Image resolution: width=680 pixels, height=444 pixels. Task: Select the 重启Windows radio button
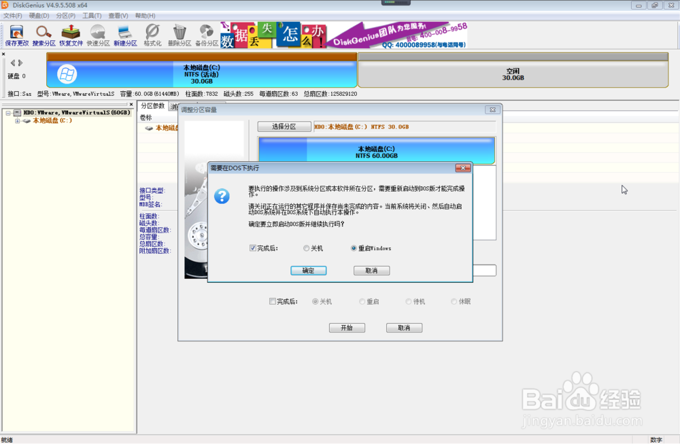point(354,248)
